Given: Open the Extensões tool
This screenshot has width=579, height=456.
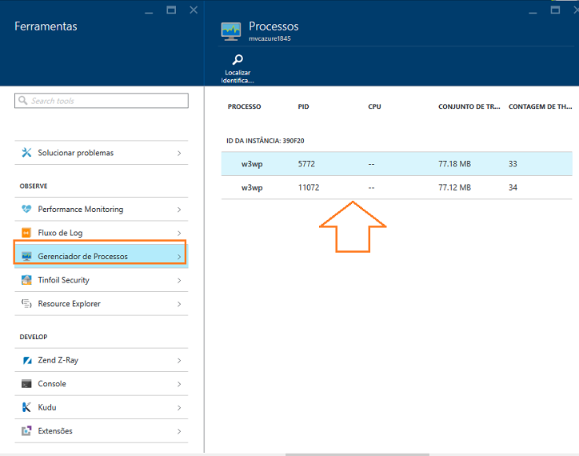Looking at the screenshot, I should tap(102, 431).
